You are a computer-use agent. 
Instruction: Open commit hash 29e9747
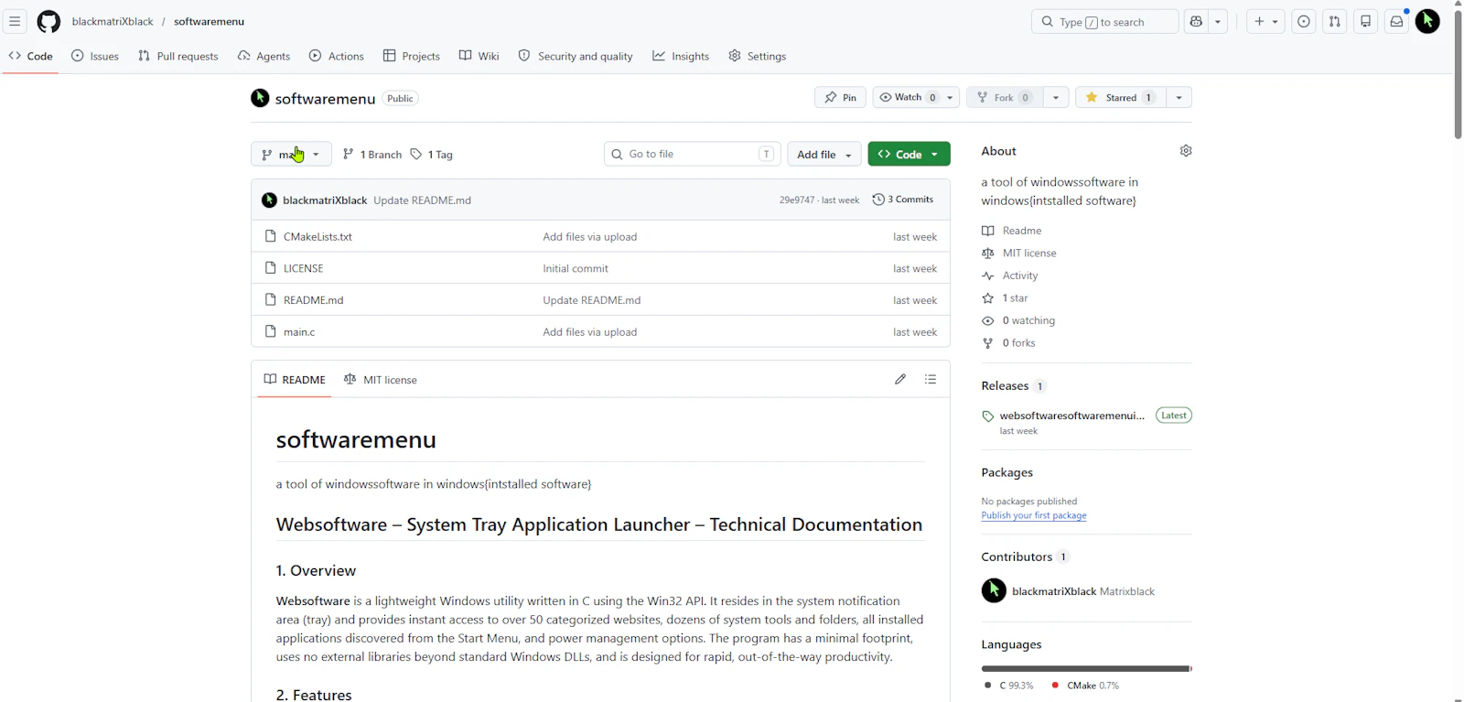(x=797, y=200)
